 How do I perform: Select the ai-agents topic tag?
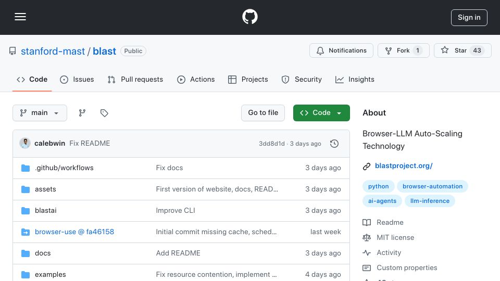point(382,201)
